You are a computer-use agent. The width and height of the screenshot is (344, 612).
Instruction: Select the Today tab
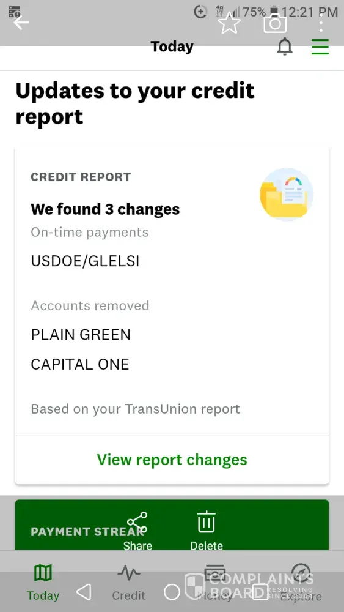(43, 583)
